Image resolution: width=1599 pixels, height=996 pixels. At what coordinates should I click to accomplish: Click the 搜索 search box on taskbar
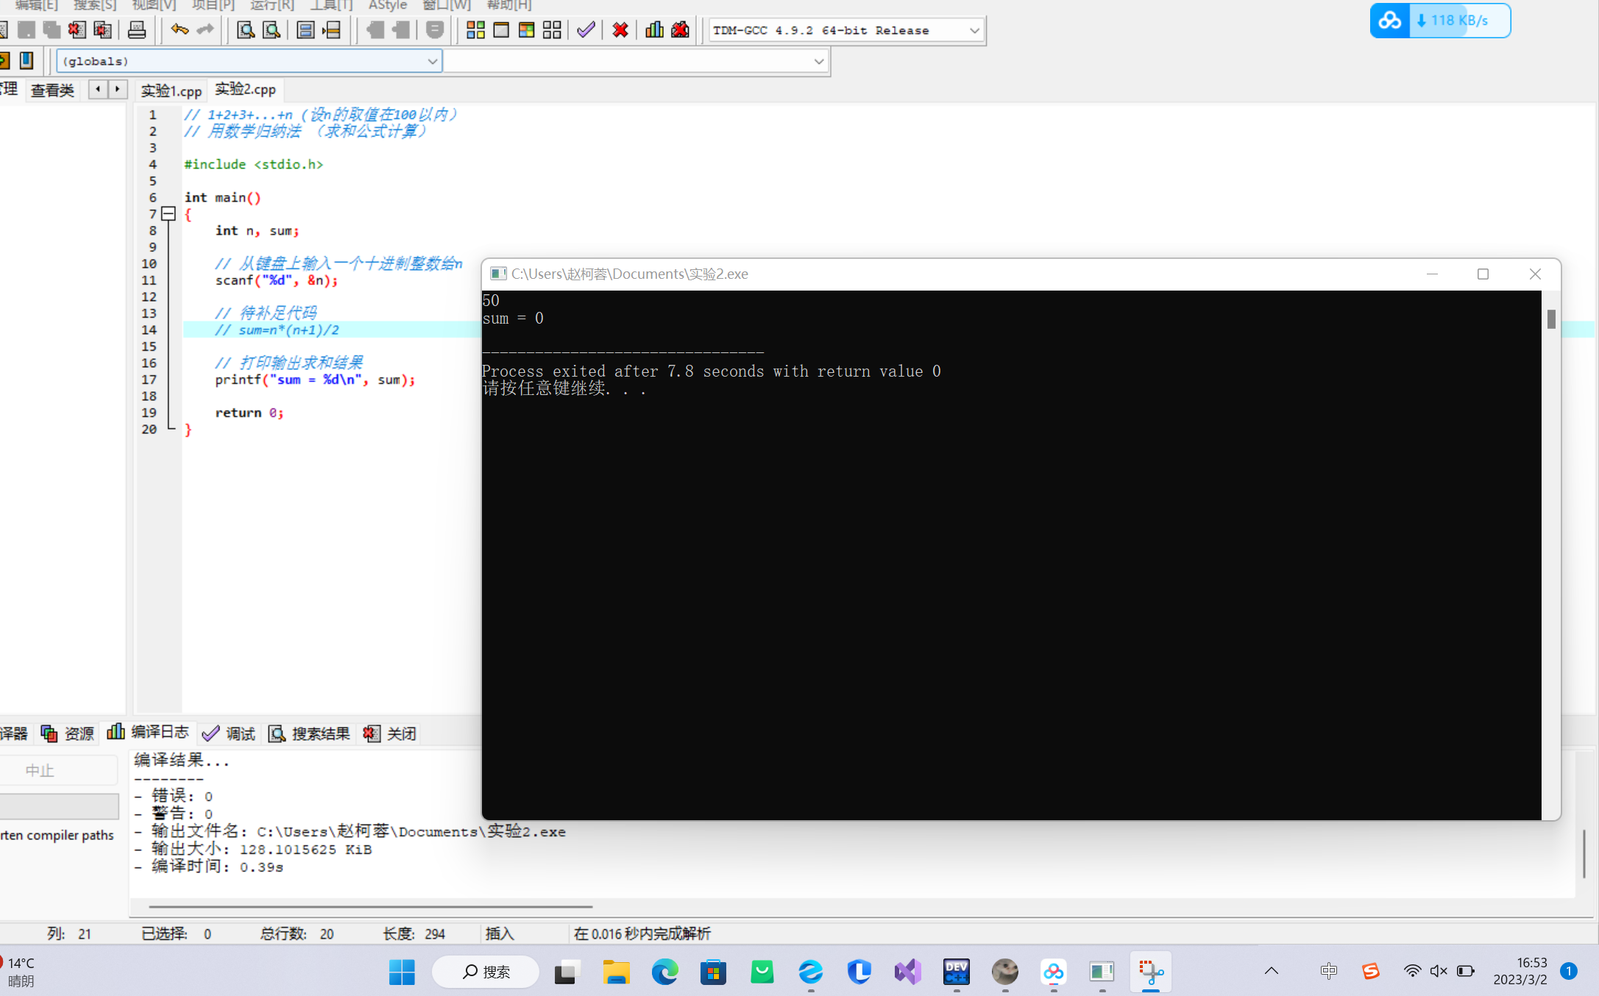[486, 972]
